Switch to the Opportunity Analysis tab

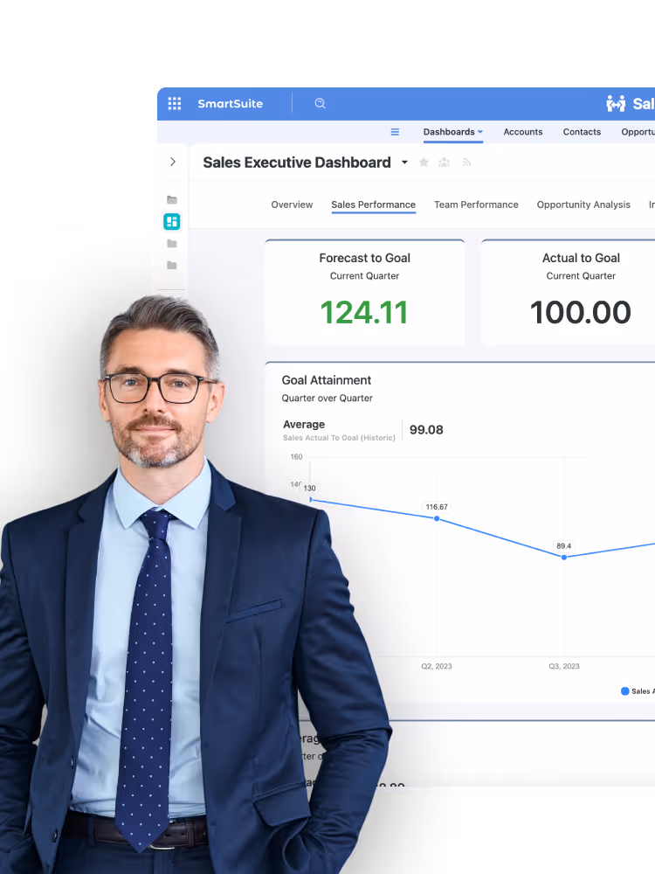[x=583, y=205]
